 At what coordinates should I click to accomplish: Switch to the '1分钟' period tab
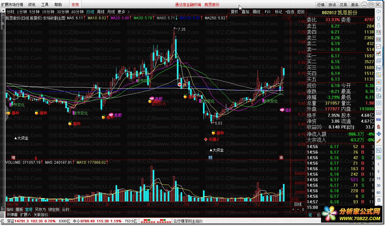coord(22,12)
